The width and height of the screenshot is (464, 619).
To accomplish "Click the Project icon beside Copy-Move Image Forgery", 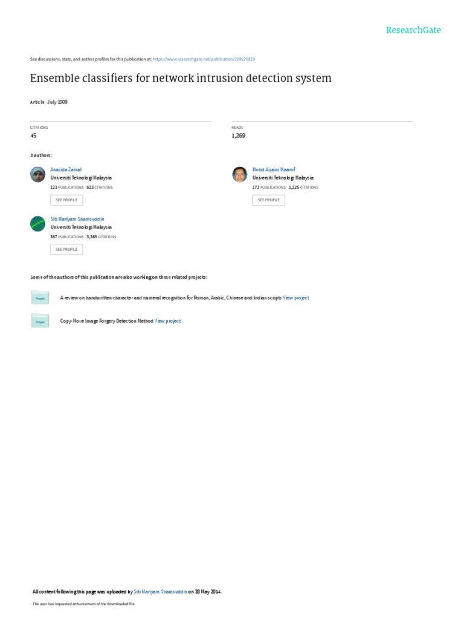I will point(40,321).
